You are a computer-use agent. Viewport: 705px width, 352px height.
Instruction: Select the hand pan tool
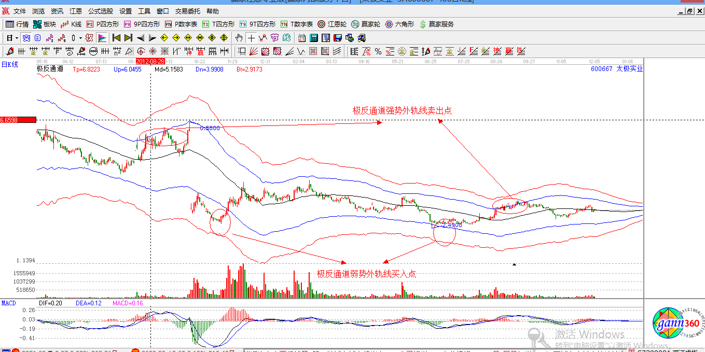click(x=239, y=38)
